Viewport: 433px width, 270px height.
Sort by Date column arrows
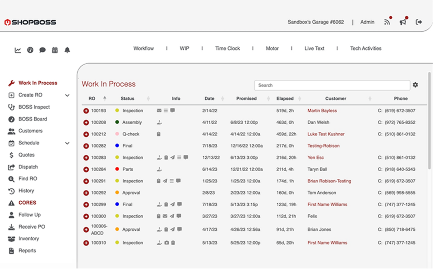click(x=222, y=98)
